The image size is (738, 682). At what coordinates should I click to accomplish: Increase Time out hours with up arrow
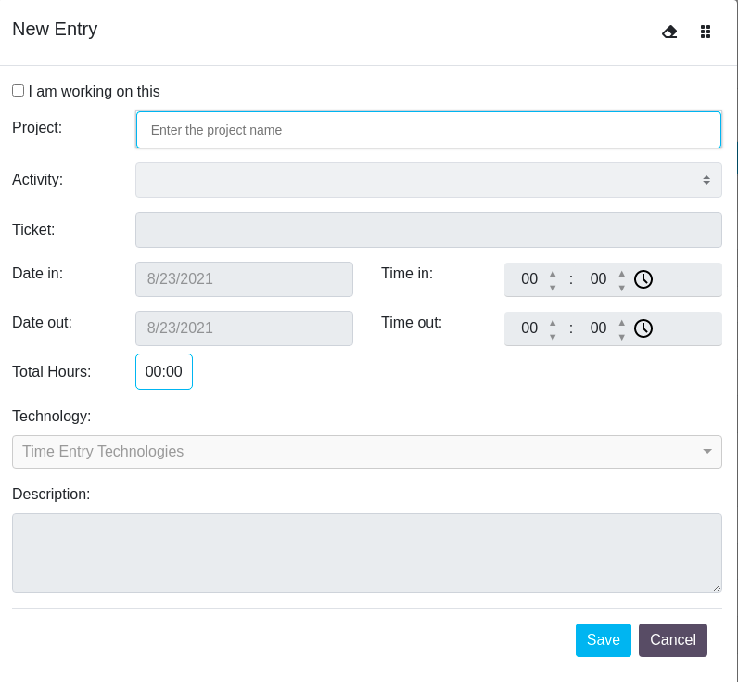(553, 323)
